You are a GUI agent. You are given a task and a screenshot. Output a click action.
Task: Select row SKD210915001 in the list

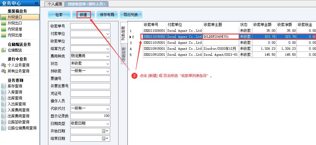pyautogui.click(x=154, y=49)
